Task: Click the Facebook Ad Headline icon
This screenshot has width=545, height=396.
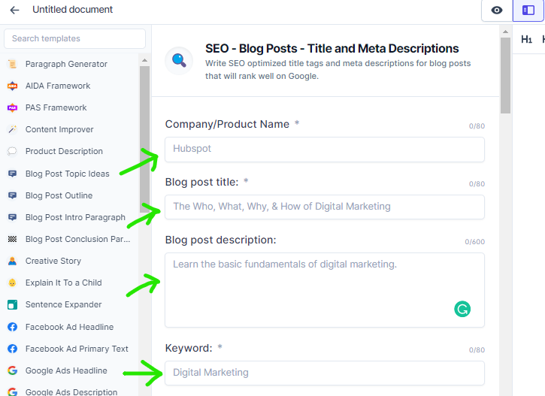Action: [12, 327]
